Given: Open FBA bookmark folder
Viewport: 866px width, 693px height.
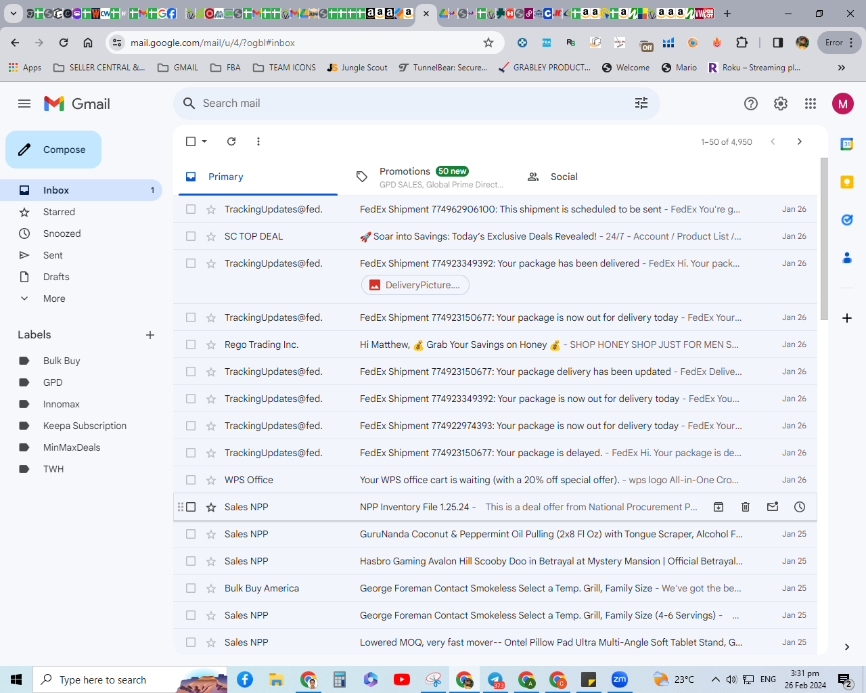Looking at the screenshot, I should pyautogui.click(x=225, y=68).
